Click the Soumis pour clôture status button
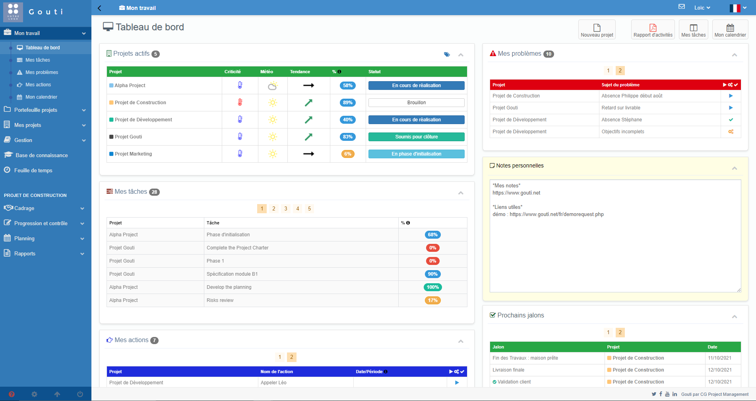Image resolution: width=756 pixels, height=401 pixels. tap(416, 137)
